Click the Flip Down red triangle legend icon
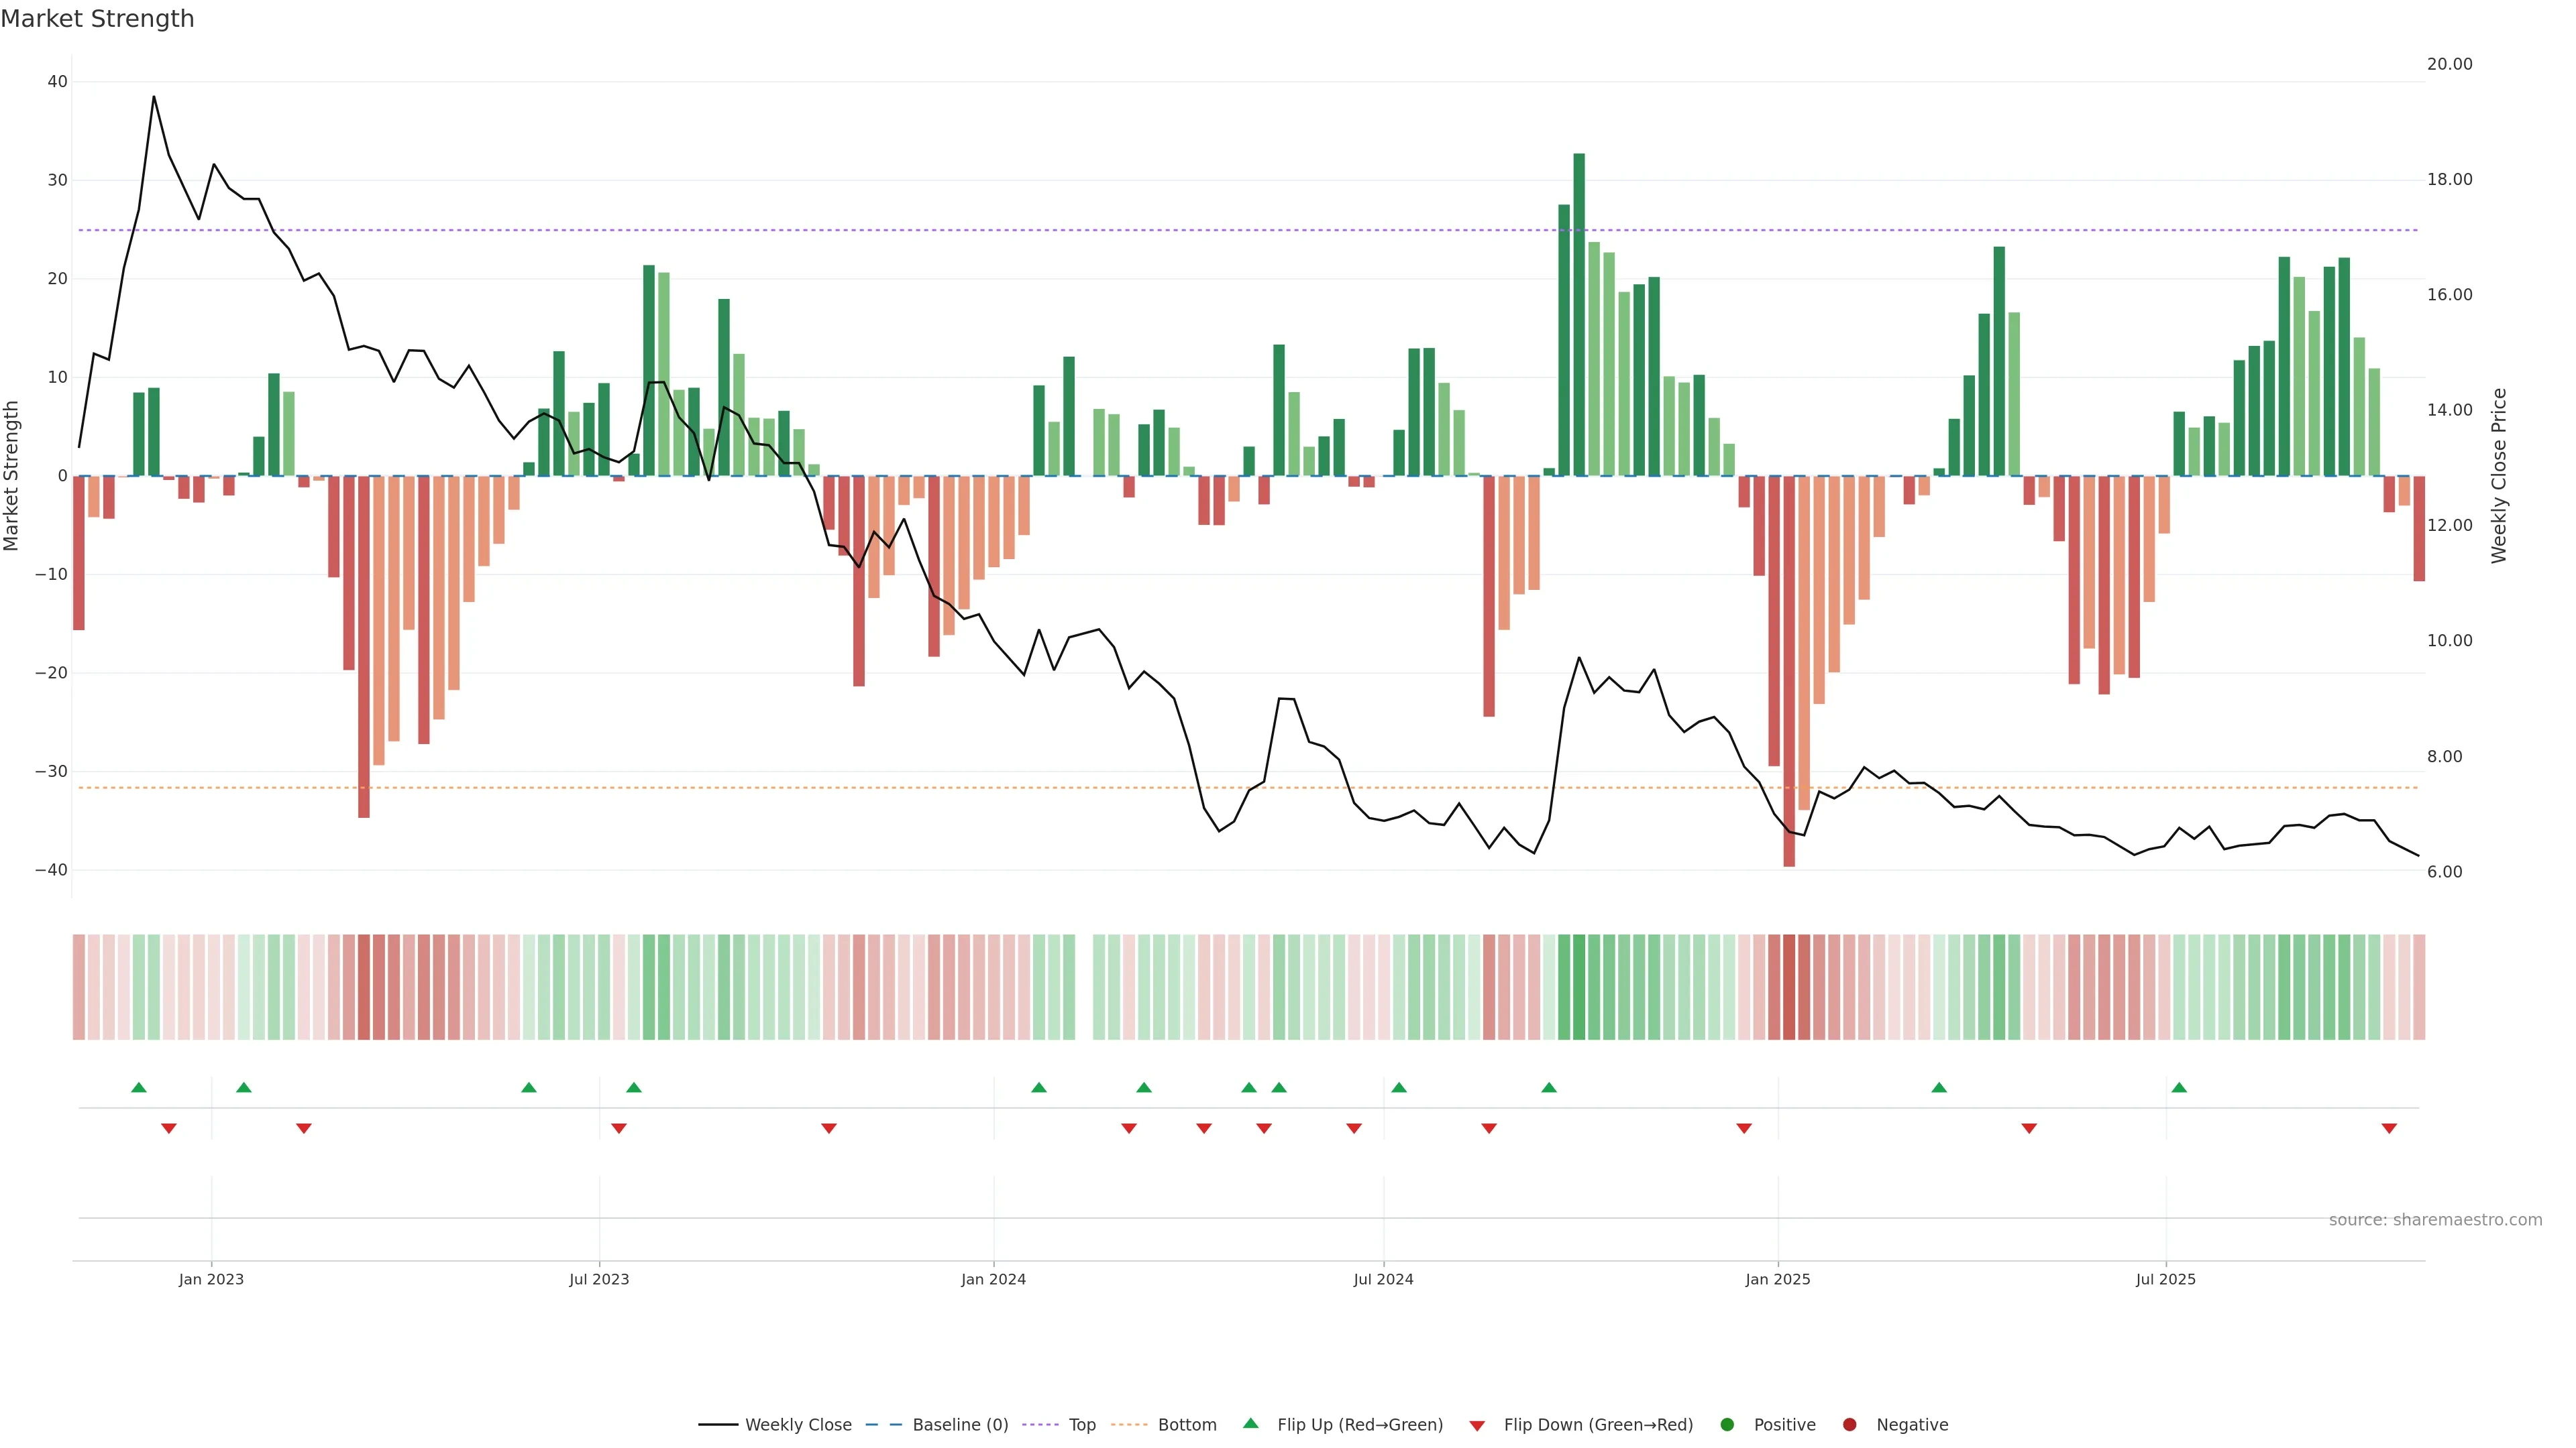This screenshot has height=1448, width=2576. point(1476,1425)
